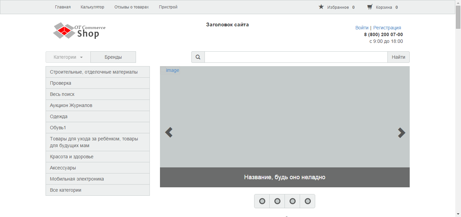Click the favorites star icon
Screen dimensions: 461x217
[321, 7]
